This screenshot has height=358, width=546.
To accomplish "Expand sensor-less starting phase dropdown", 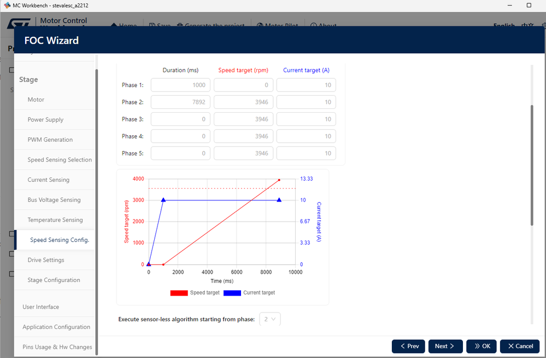I will coord(270,319).
